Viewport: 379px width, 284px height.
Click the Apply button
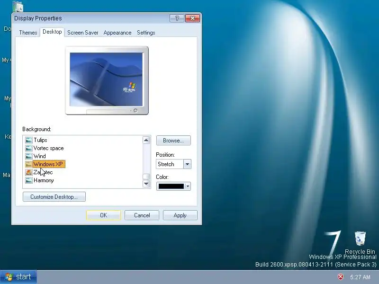pos(180,215)
